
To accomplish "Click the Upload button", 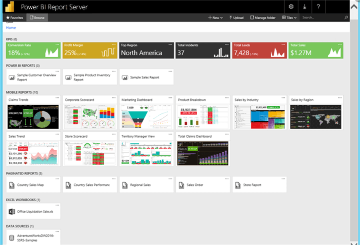I will (x=236, y=18).
